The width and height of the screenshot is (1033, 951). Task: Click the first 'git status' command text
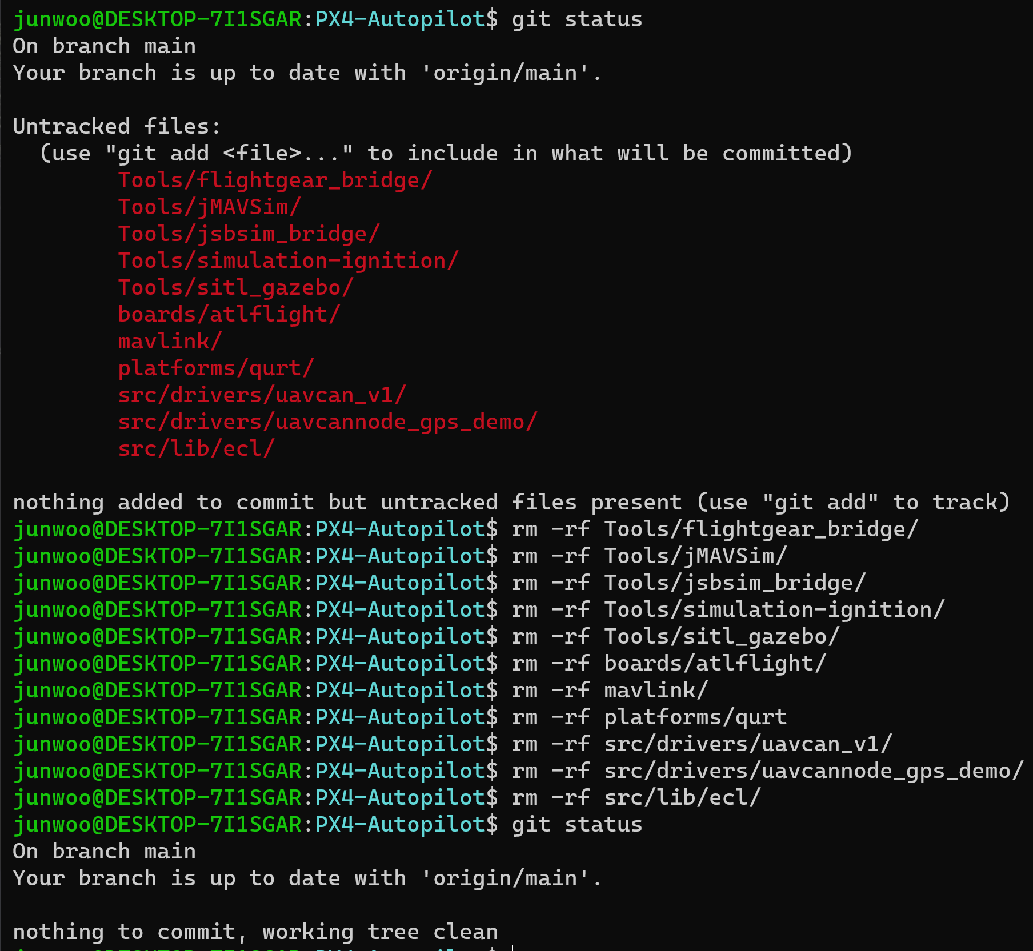pyautogui.click(x=577, y=19)
